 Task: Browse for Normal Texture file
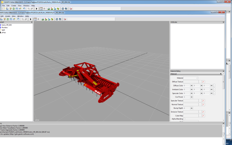[200, 104]
